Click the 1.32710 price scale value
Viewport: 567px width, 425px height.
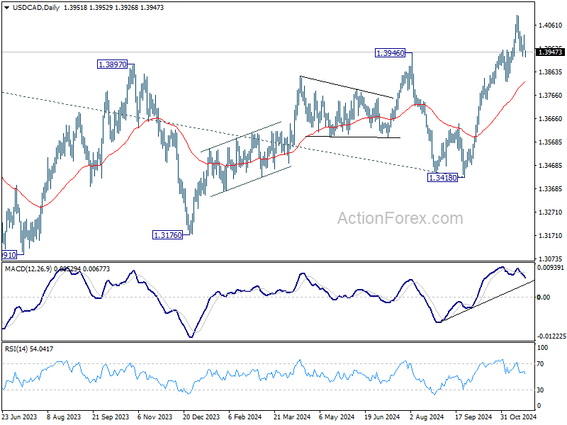(x=551, y=212)
